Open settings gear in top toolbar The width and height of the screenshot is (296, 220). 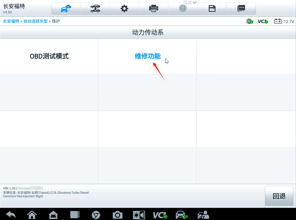[125, 9]
